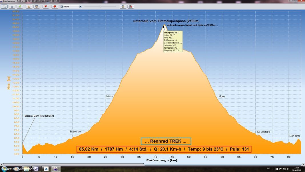
Task: Click the green export arrow icon
Action: click(19, 6)
